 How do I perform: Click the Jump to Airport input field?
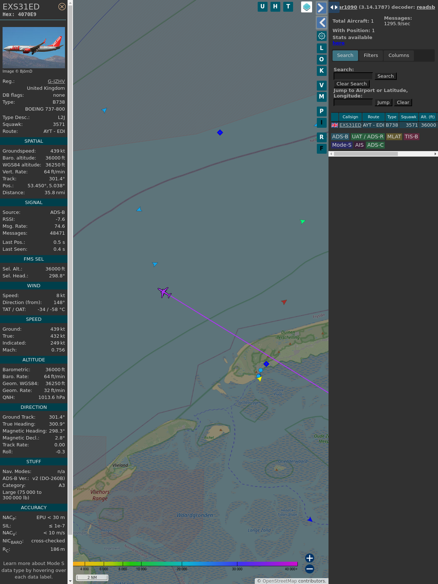click(x=353, y=103)
